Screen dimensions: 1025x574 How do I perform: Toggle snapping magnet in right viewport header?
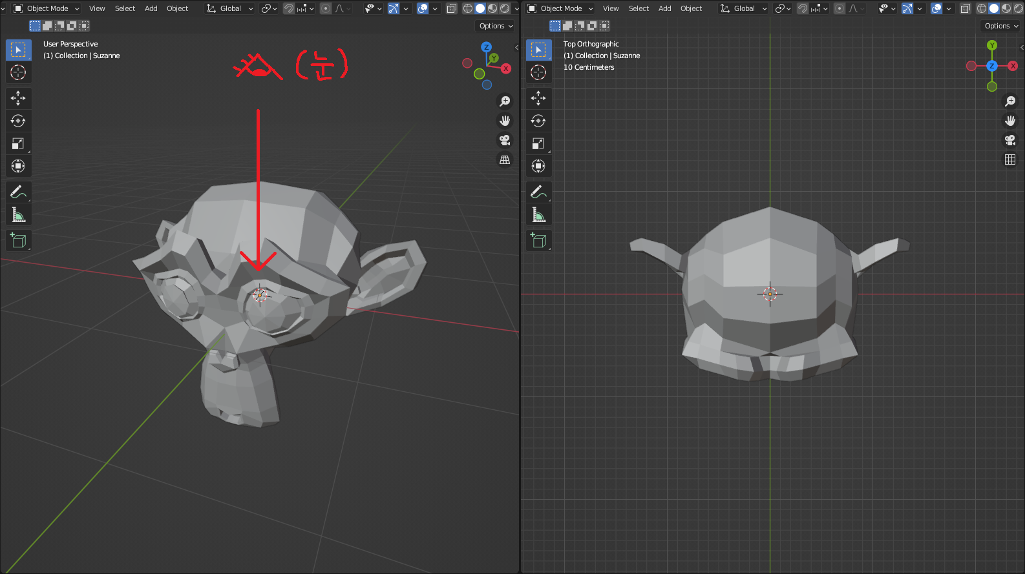[x=803, y=8]
